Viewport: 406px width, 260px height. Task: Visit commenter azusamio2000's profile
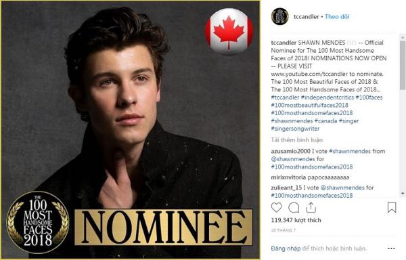coord(290,151)
